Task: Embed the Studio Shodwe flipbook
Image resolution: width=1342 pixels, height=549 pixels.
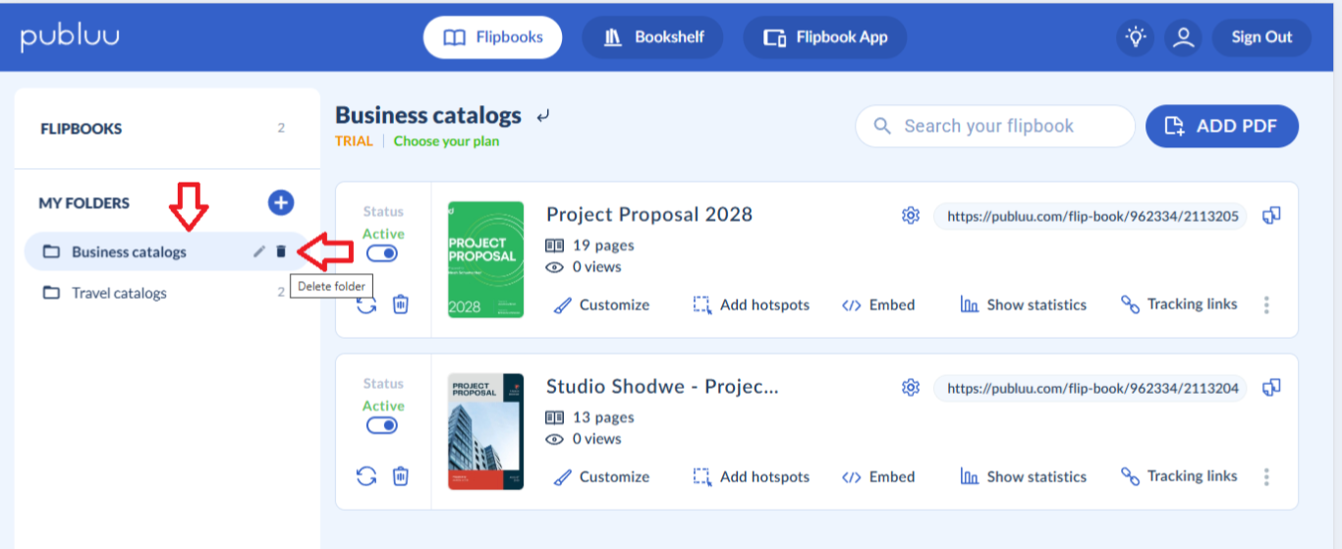Action: [878, 476]
